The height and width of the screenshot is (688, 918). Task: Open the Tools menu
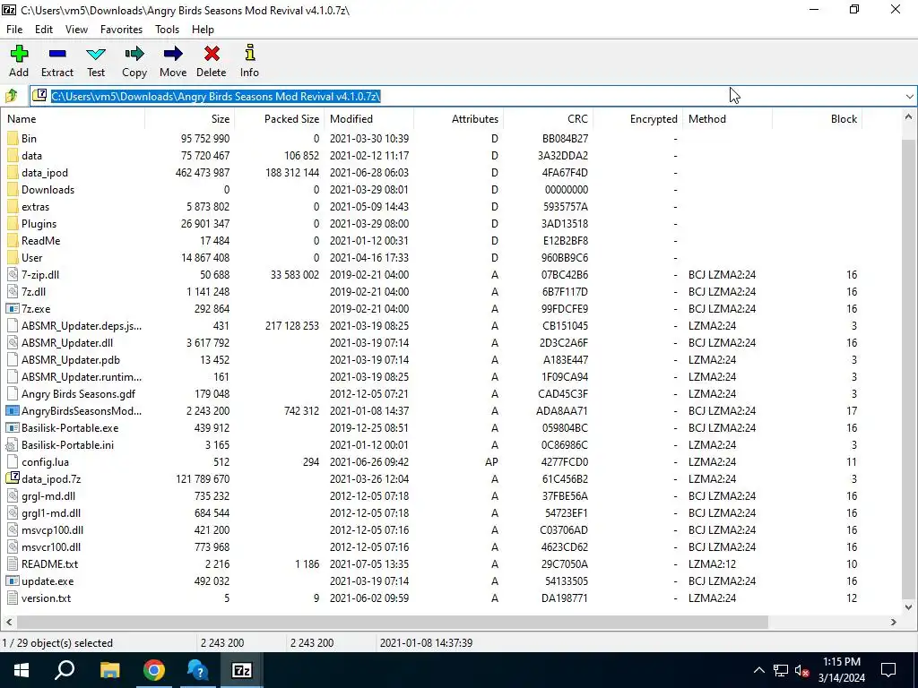point(167,30)
